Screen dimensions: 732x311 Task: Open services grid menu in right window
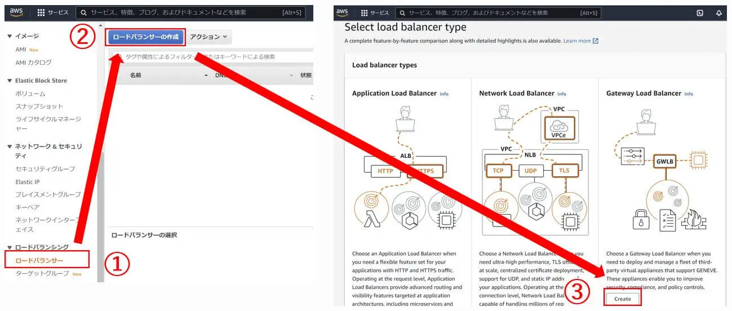click(x=375, y=12)
